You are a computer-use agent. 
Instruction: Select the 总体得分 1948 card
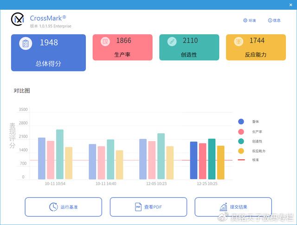[48, 52]
